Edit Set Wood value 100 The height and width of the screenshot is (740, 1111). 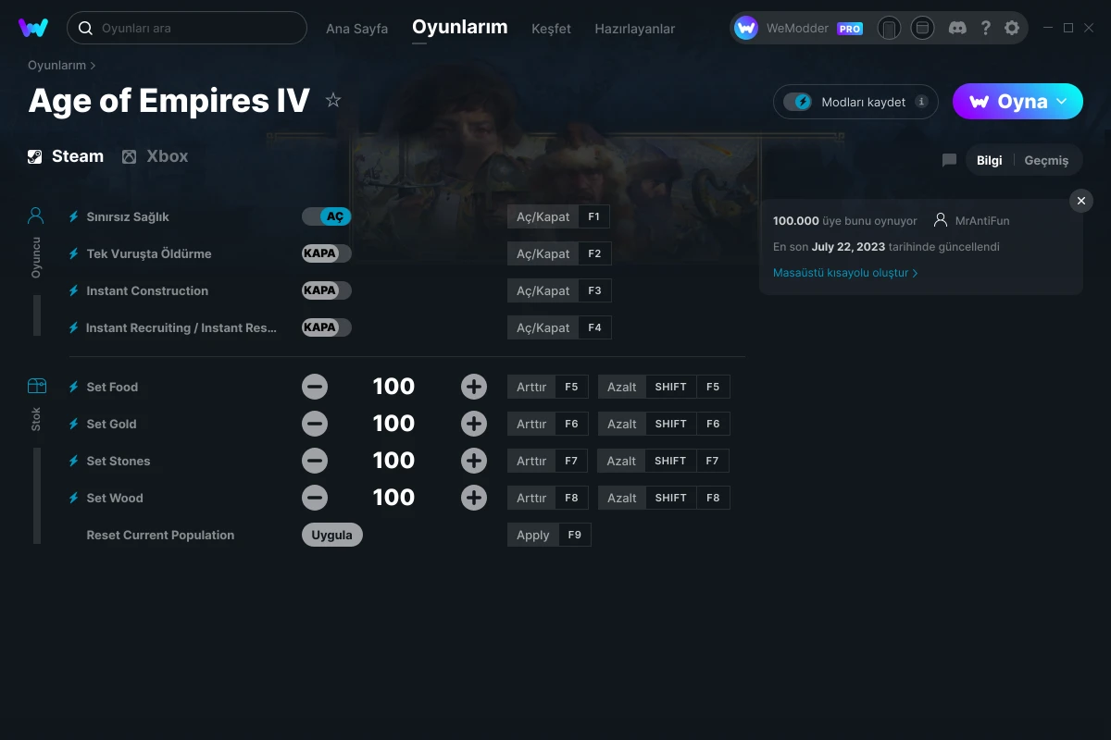(x=393, y=498)
